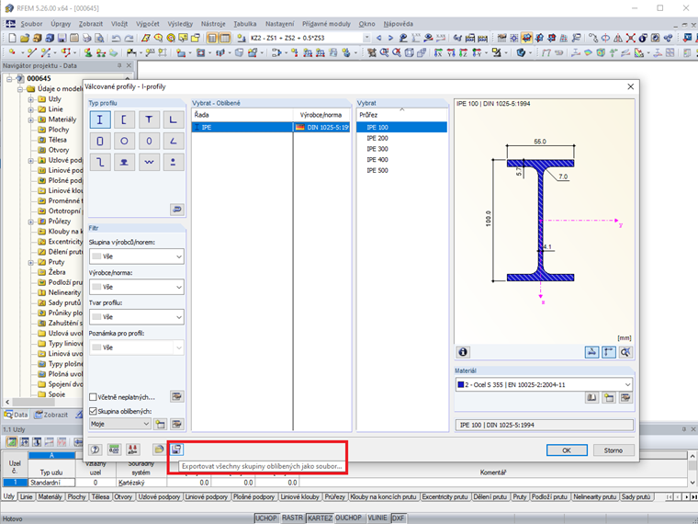Toggle Skupina oblíbených checkbox
698x524 pixels.
point(93,411)
